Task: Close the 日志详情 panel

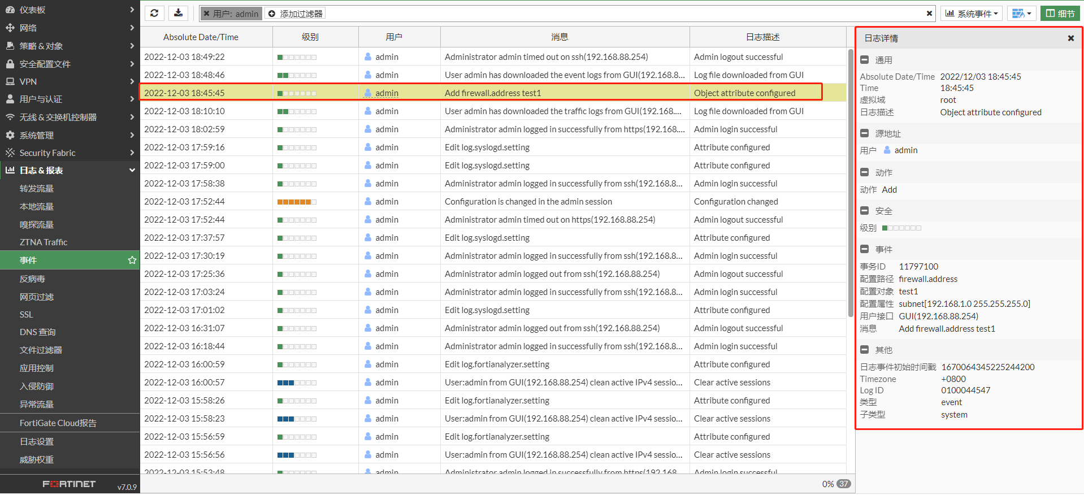Action: 1070,38
